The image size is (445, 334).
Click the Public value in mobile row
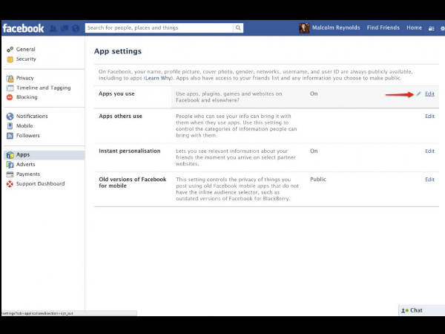(318, 180)
